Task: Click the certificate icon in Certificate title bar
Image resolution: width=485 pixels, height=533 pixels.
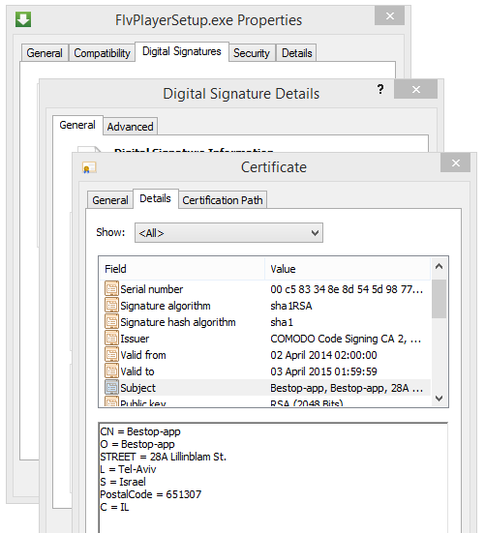Action: click(x=89, y=167)
